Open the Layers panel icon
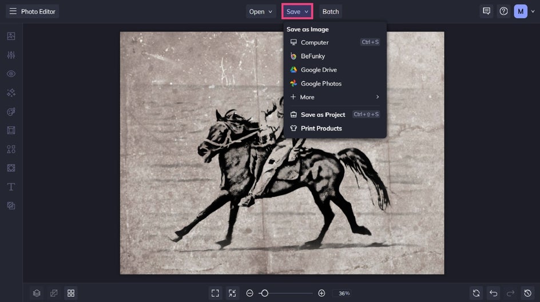Image resolution: width=540 pixels, height=302 pixels. 37,293
